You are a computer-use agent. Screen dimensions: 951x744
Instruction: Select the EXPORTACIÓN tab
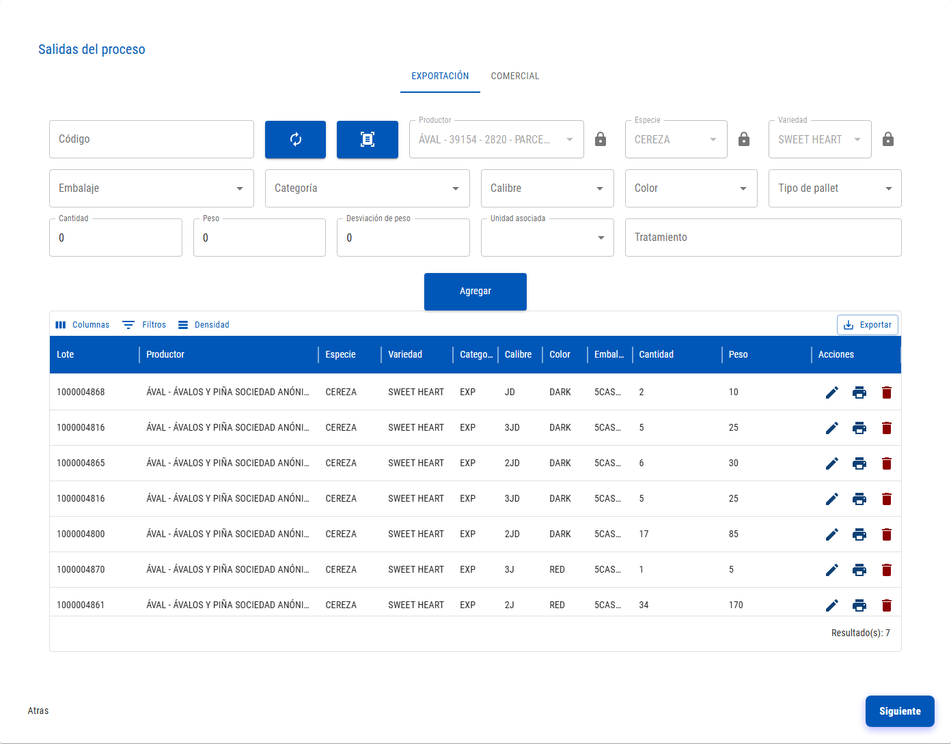click(440, 76)
